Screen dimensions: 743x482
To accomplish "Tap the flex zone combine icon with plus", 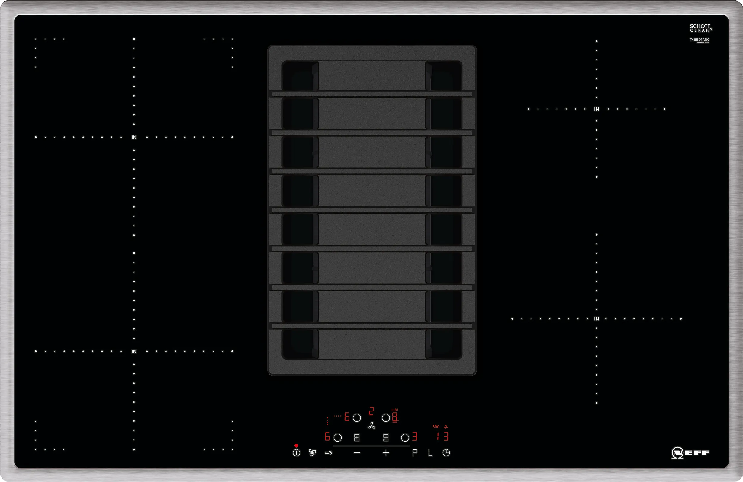I will tap(357, 438).
